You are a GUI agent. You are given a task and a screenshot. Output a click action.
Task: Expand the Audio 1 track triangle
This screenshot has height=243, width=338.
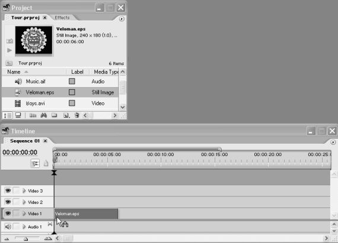pos(24,226)
